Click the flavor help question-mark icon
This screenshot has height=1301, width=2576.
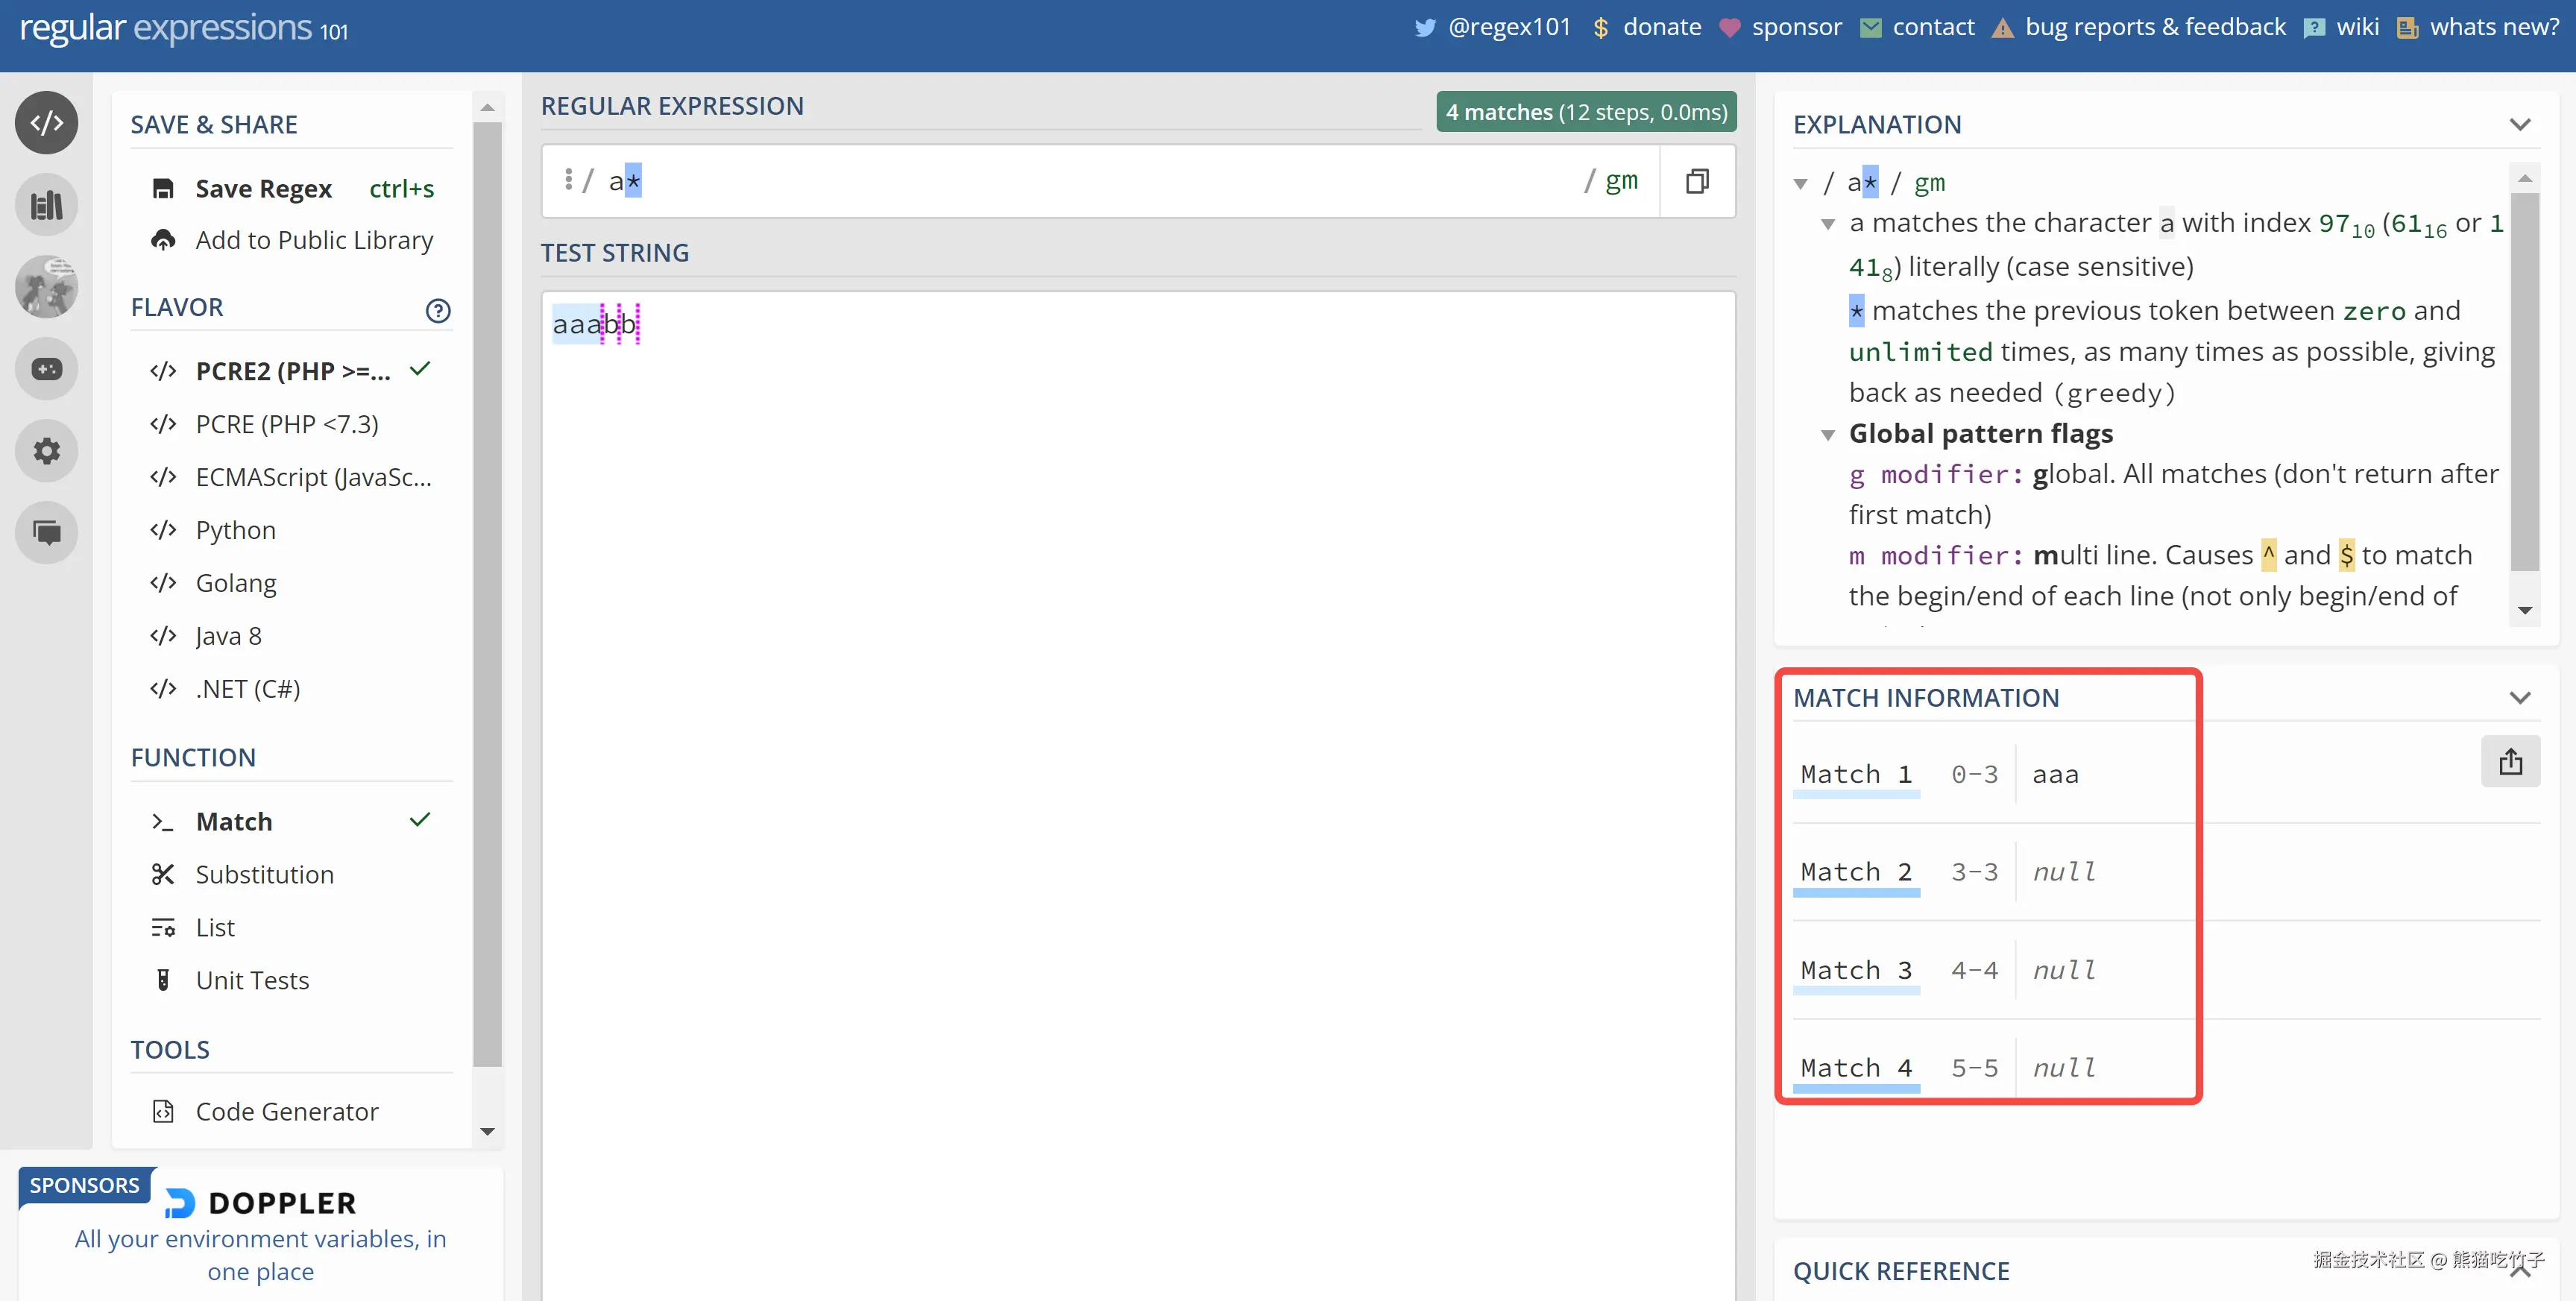[438, 310]
